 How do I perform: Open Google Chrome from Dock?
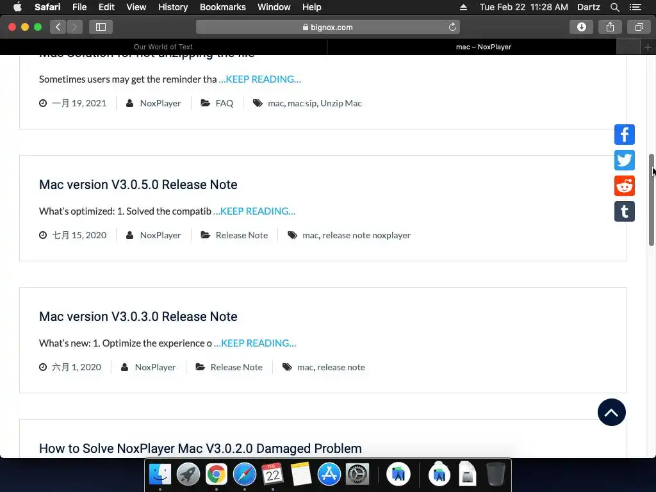tap(217, 474)
